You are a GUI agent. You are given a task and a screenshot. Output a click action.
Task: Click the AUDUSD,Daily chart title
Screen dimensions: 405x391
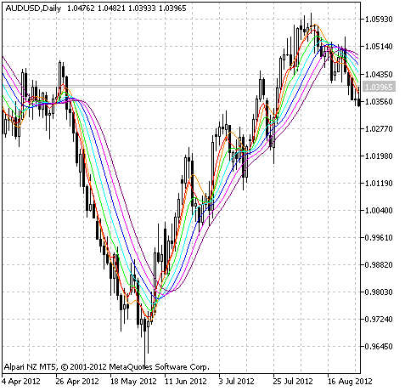33,8
